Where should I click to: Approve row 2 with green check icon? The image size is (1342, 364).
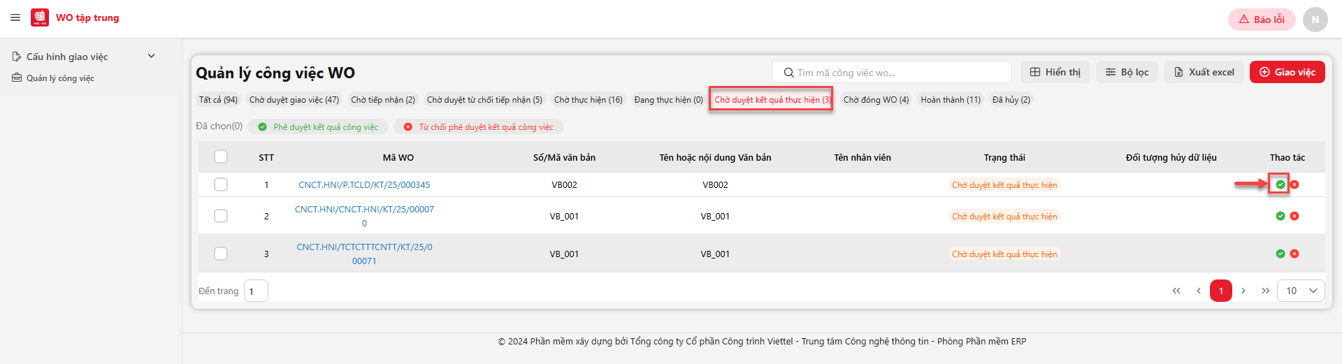pos(1280,216)
